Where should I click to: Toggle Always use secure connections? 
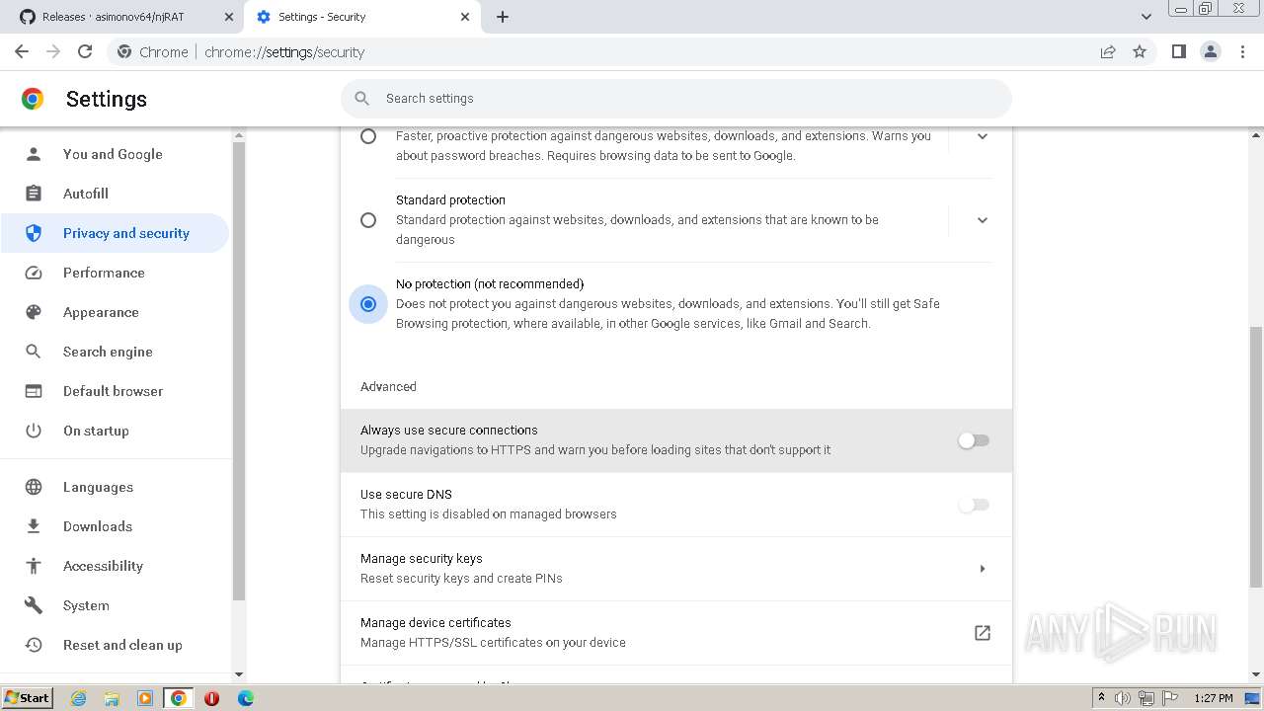point(974,440)
